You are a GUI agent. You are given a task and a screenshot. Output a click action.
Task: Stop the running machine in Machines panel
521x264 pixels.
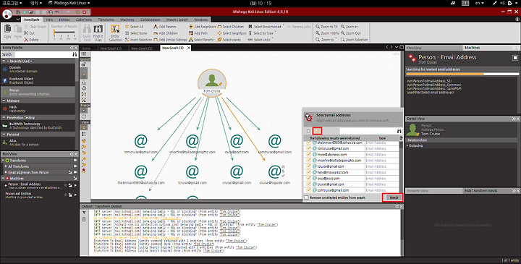tap(515, 58)
